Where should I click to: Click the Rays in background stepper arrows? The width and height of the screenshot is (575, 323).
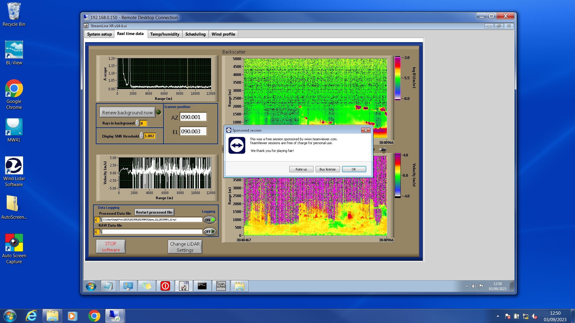(x=137, y=123)
